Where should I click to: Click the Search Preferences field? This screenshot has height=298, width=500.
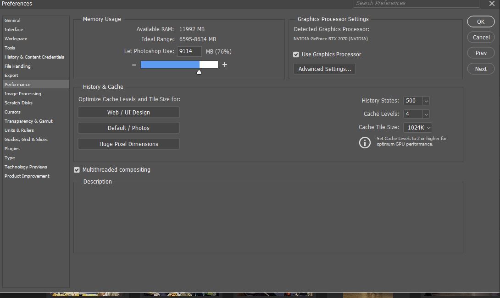click(416, 4)
